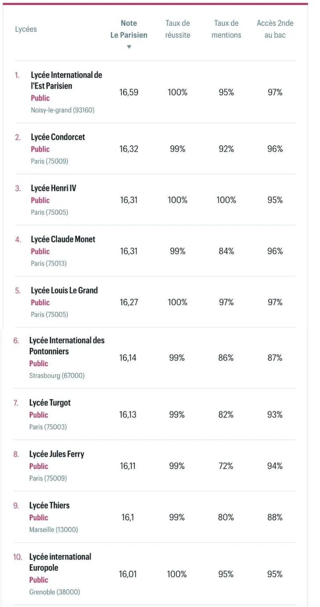Click the 16,59 score of first lycée
Image resolution: width=320 pixels, height=607 pixels.
coord(129,92)
